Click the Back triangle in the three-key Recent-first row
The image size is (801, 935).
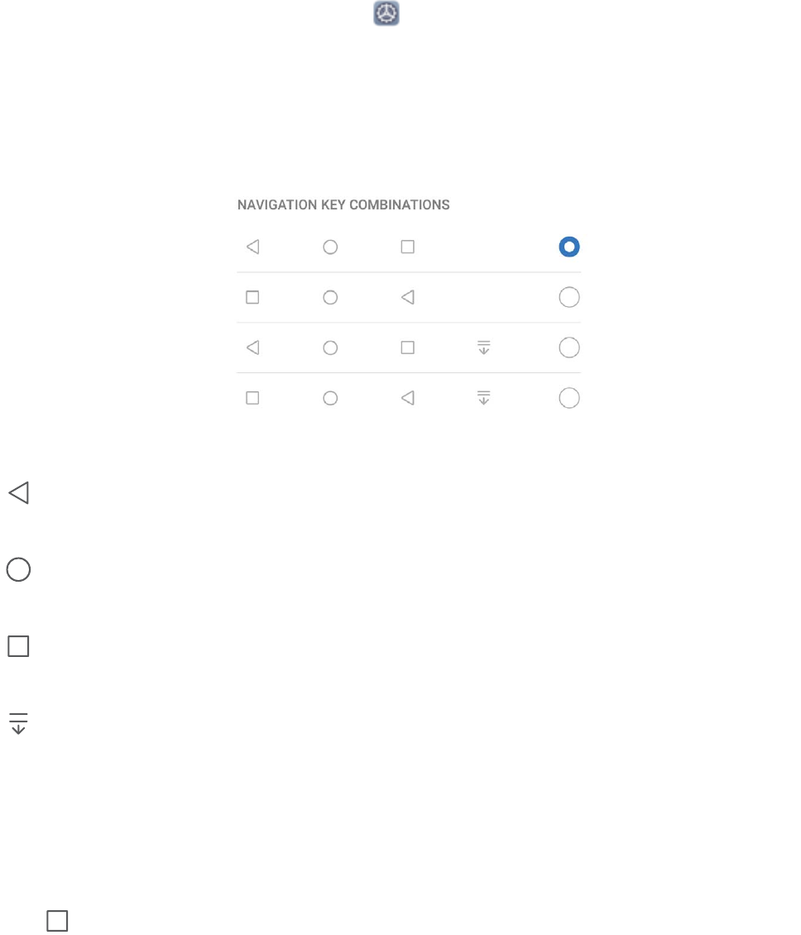click(x=407, y=297)
